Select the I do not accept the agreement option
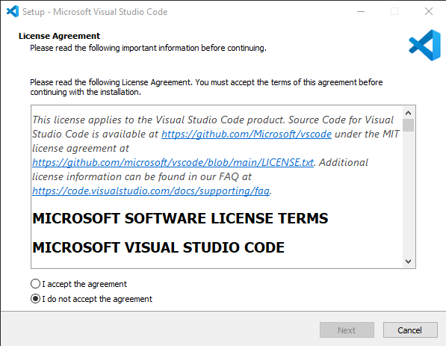The width and height of the screenshot is (446, 346). point(91,299)
